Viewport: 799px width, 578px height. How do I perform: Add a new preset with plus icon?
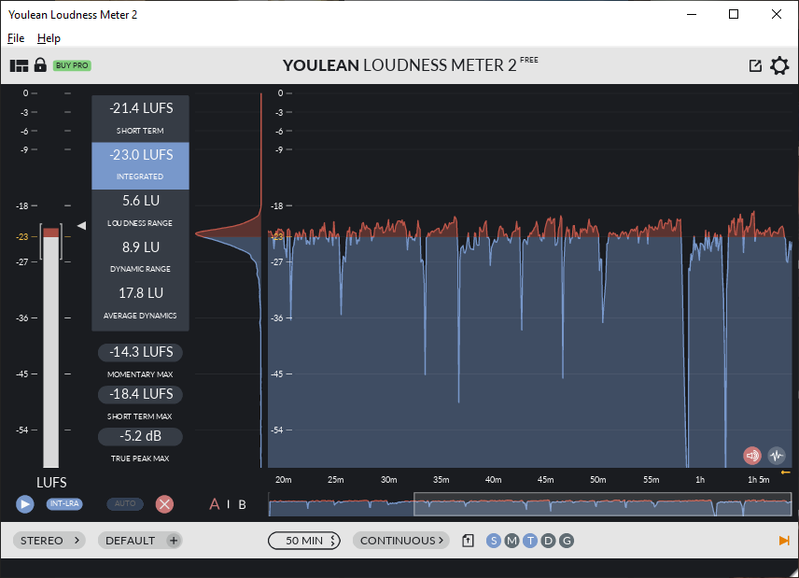coord(174,541)
